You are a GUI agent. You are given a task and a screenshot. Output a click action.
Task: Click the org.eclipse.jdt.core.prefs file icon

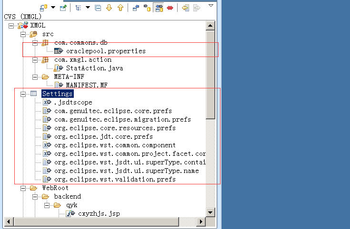point(47,136)
